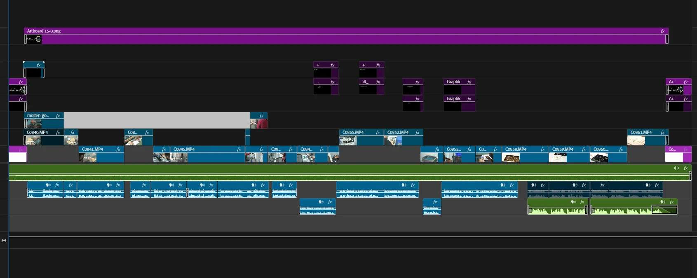
Task: Click the waveform icon on the long green audio clip
Action: coord(676,168)
